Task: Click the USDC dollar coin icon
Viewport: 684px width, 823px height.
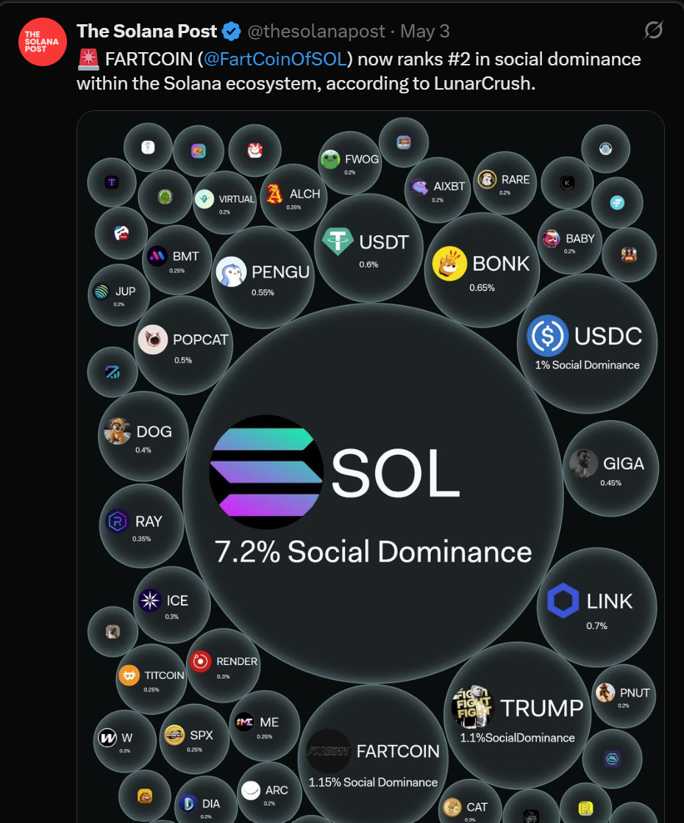Action: pyautogui.click(x=547, y=336)
